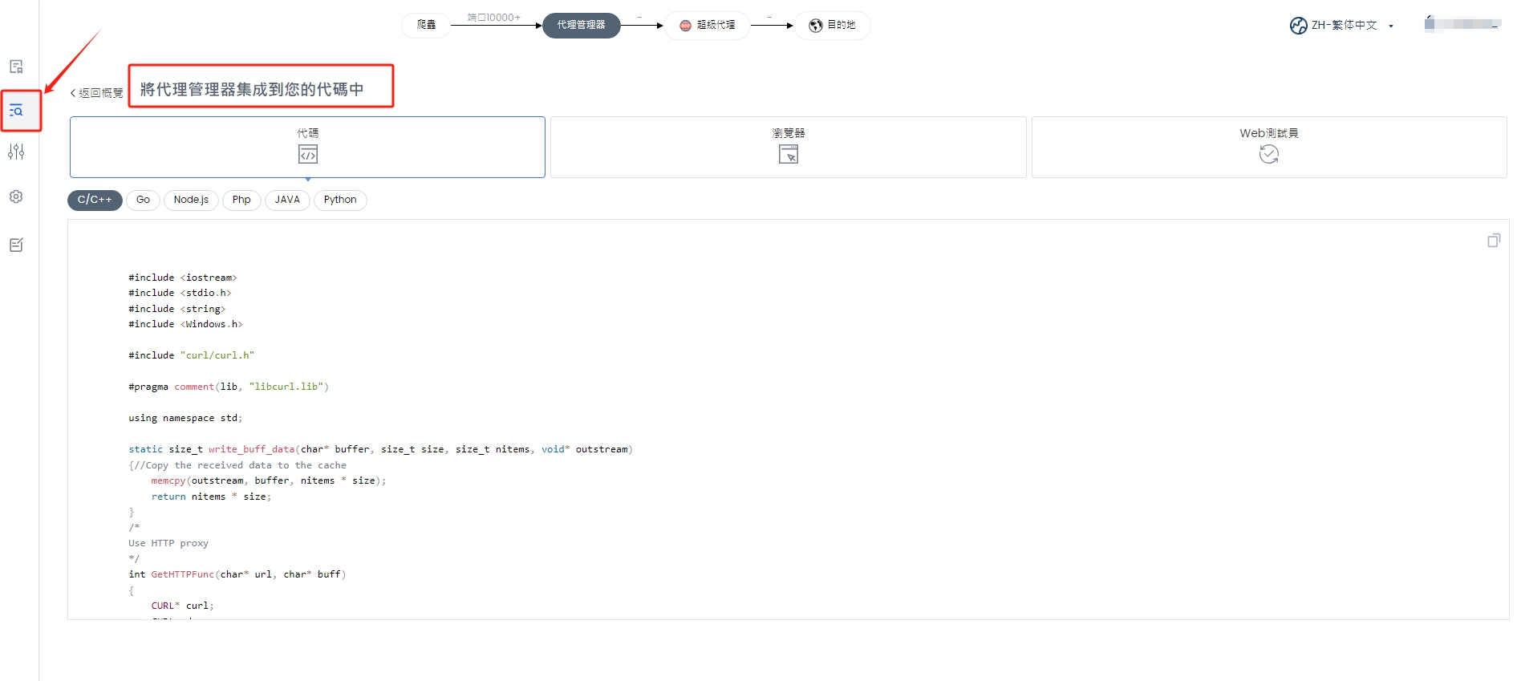
Task: Select the 代碼 tab
Action: tap(307, 147)
